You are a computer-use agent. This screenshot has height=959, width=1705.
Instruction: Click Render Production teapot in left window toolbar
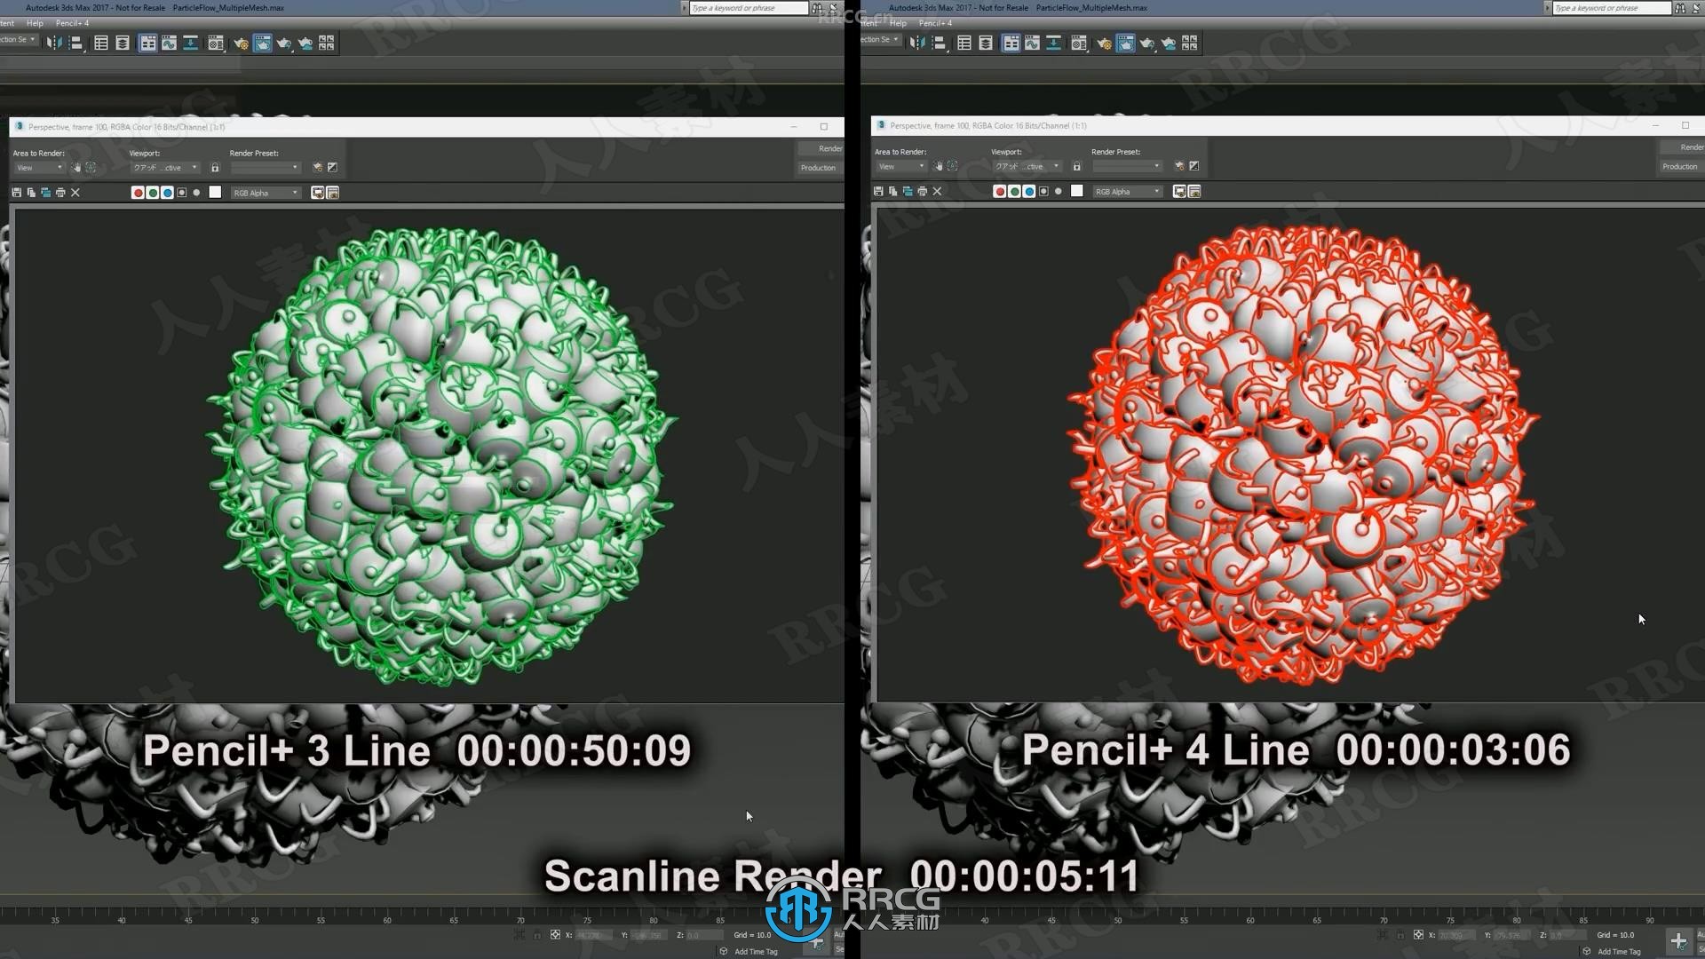(x=283, y=43)
